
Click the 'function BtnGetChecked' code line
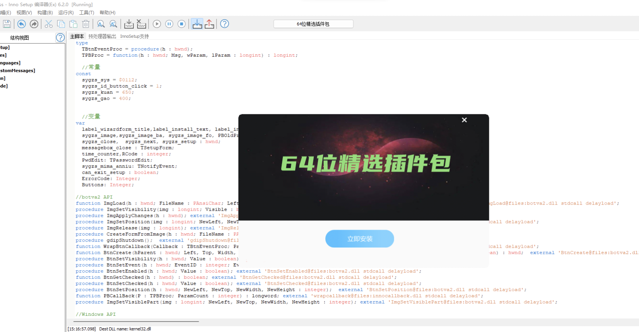point(236,277)
